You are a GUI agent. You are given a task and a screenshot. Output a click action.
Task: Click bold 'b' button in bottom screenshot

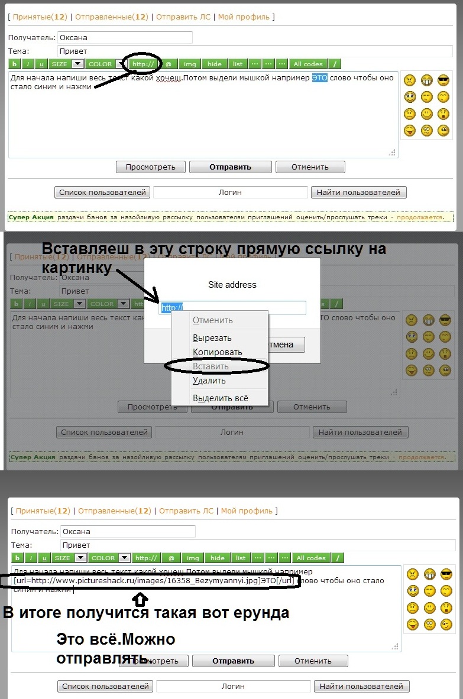pyautogui.click(x=17, y=558)
